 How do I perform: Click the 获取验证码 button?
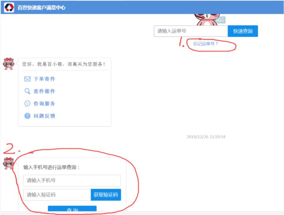pyautogui.click(x=106, y=195)
